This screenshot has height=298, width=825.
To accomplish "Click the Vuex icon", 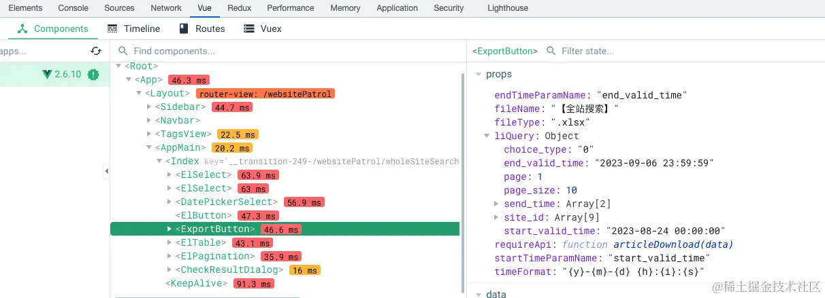I will tap(249, 29).
